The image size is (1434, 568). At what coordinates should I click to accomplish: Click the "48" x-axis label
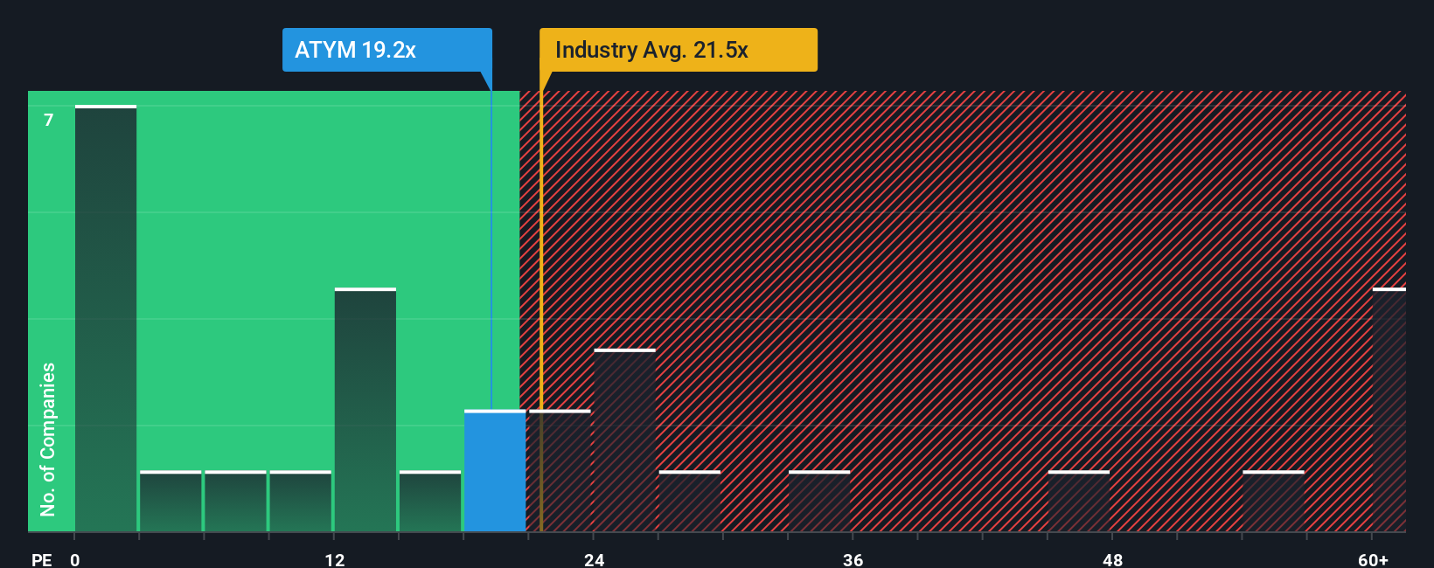(x=1112, y=559)
